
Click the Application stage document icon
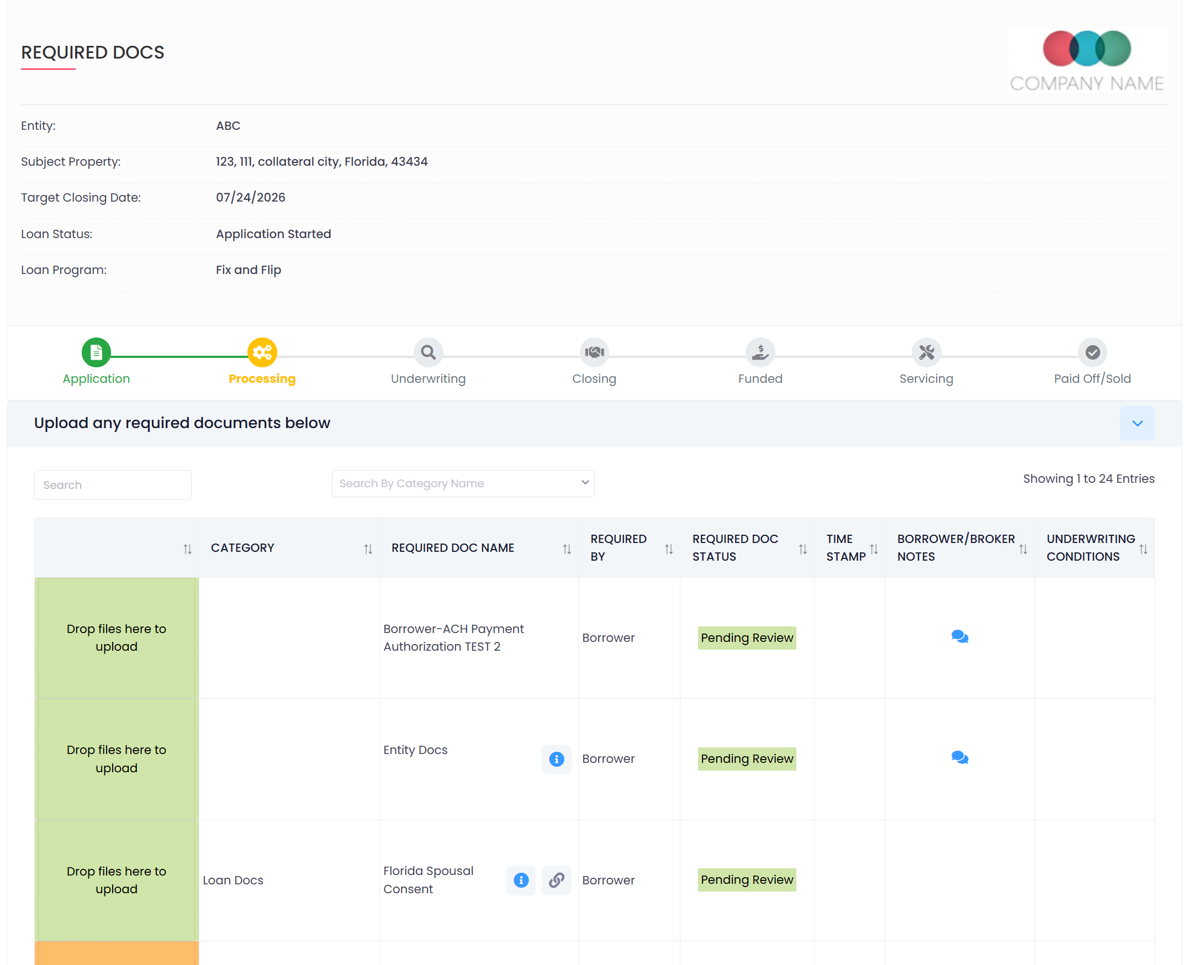(x=96, y=352)
